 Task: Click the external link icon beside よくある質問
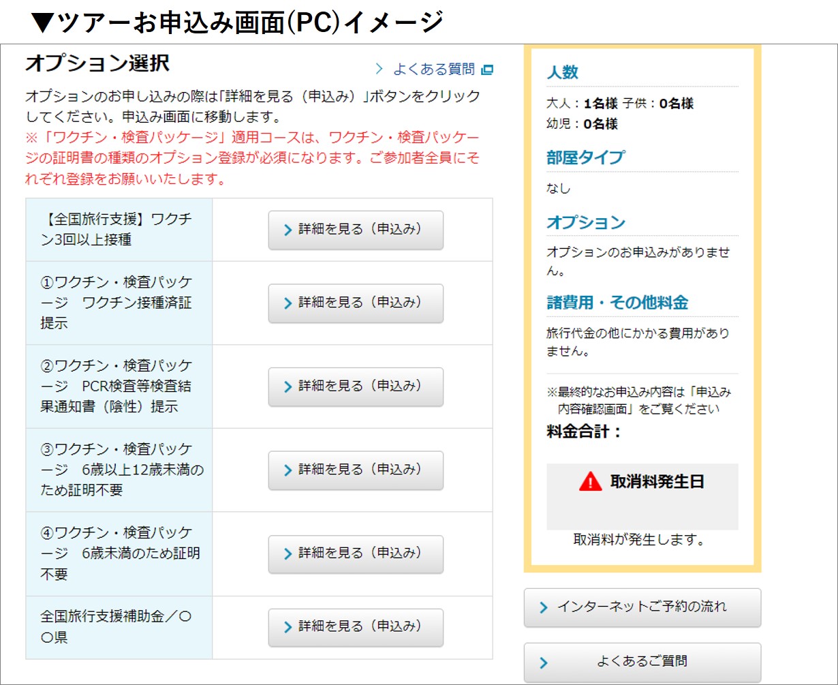(486, 70)
